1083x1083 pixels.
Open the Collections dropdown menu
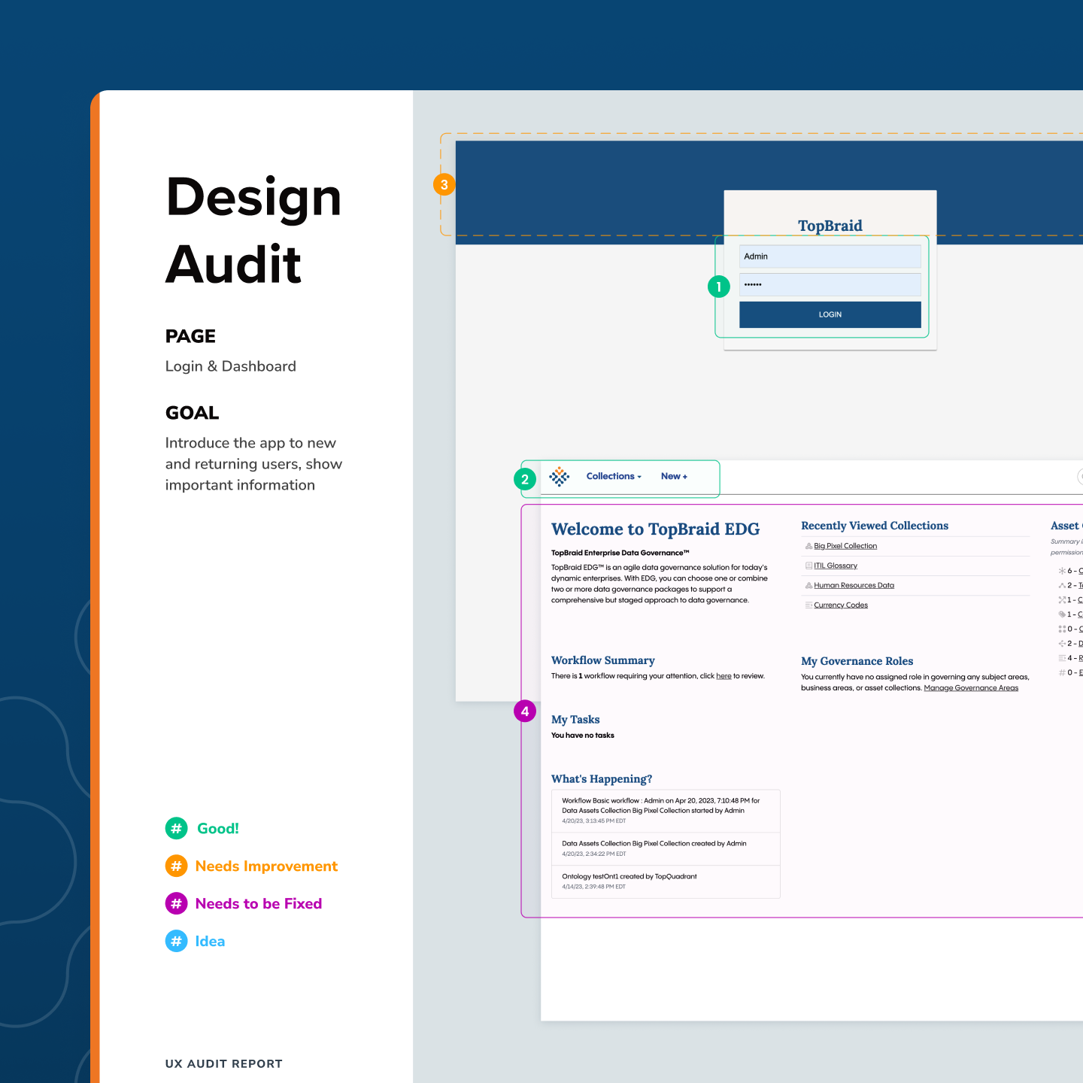click(614, 476)
